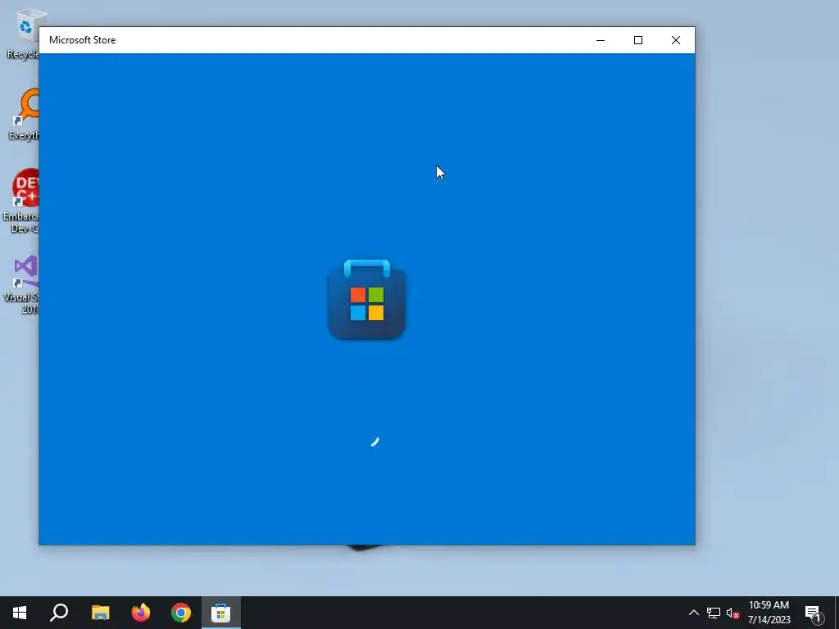The width and height of the screenshot is (839, 629).
Task: Select the Recycle Bin desktop icon
Action: point(22,33)
